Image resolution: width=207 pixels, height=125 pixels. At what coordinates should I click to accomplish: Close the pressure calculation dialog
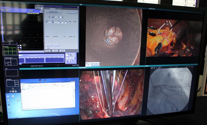pos(78,7)
